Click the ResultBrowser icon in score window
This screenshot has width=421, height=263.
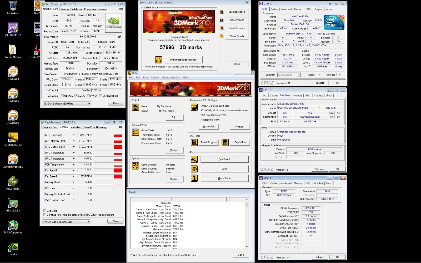pyautogui.click(x=222, y=28)
